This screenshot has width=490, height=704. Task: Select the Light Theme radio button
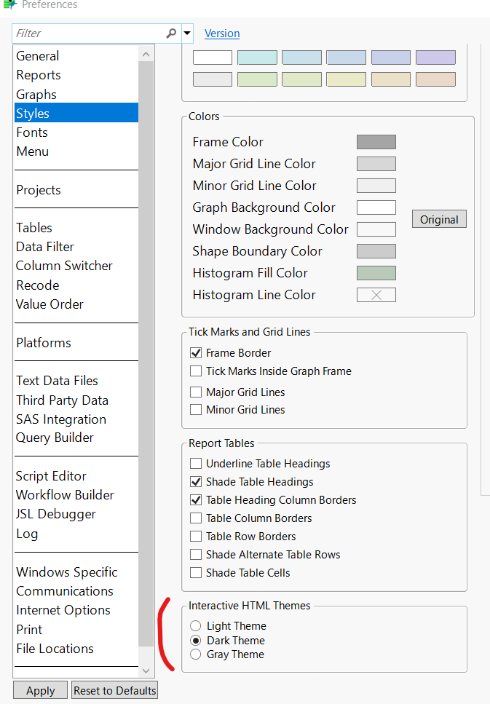point(195,625)
